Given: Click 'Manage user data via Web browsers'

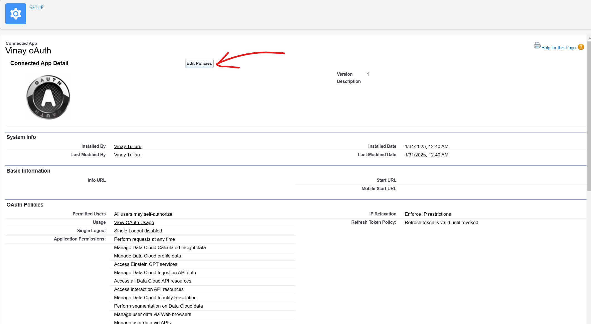Looking at the screenshot, I should (153, 314).
